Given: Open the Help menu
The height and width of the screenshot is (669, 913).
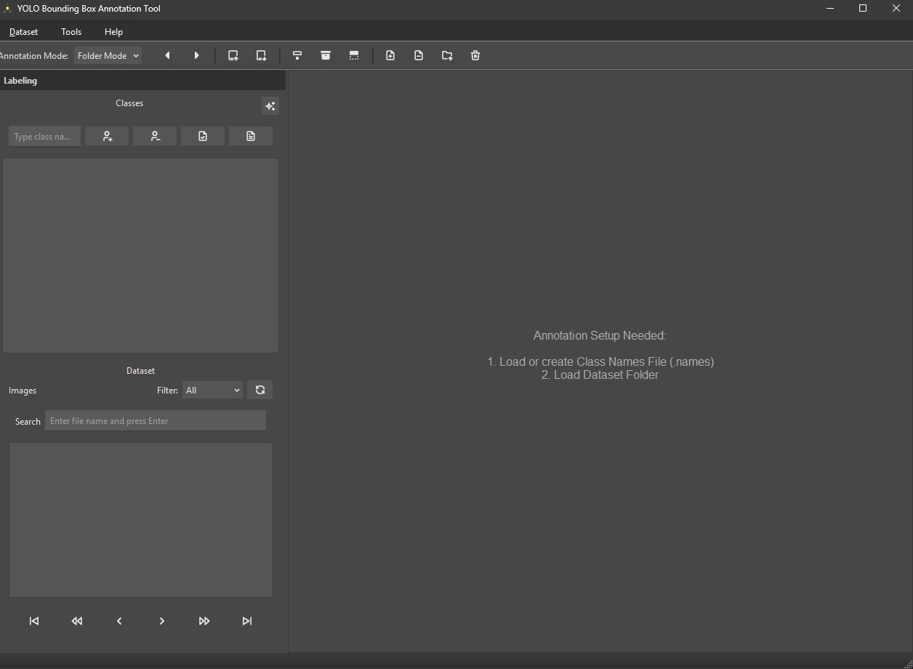Looking at the screenshot, I should point(113,32).
